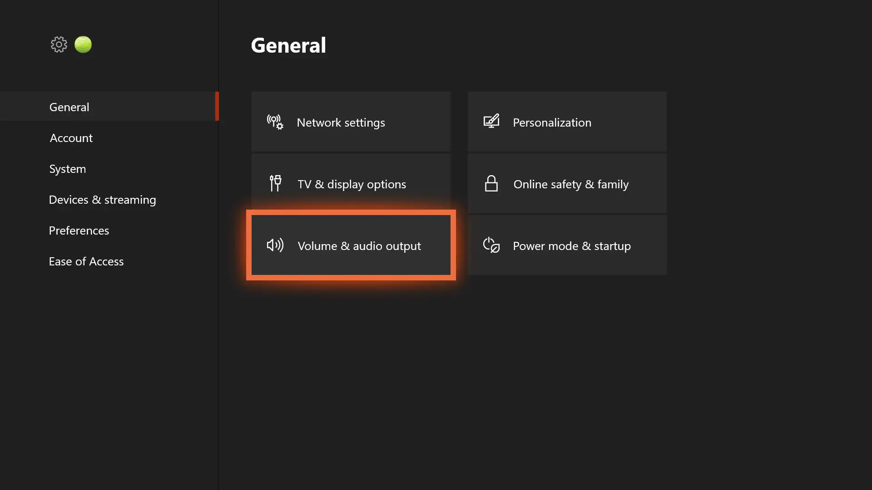872x490 pixels.
Task: Click the Volume speaker icon
Action: (275, 245)
